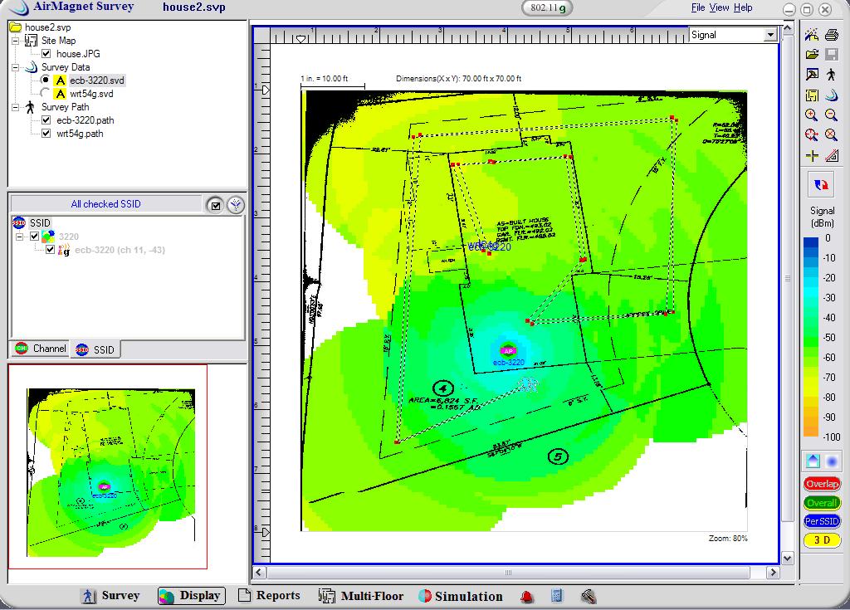Viewport: 850px width, 610px height.
Task: Click the blue and red arrows button
Action: pos(821,185)
